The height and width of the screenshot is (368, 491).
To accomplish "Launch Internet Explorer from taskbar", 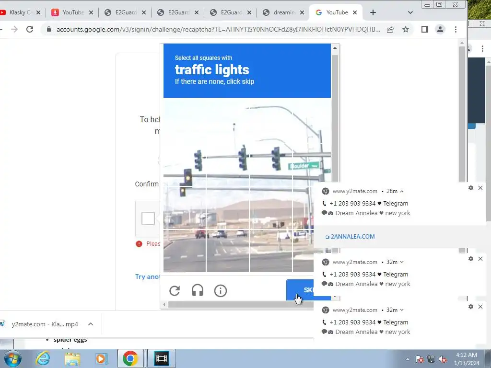I will pyautogui.click(x=43, y=358).
